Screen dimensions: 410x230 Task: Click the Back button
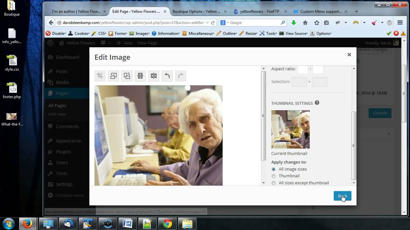[342, 196]
